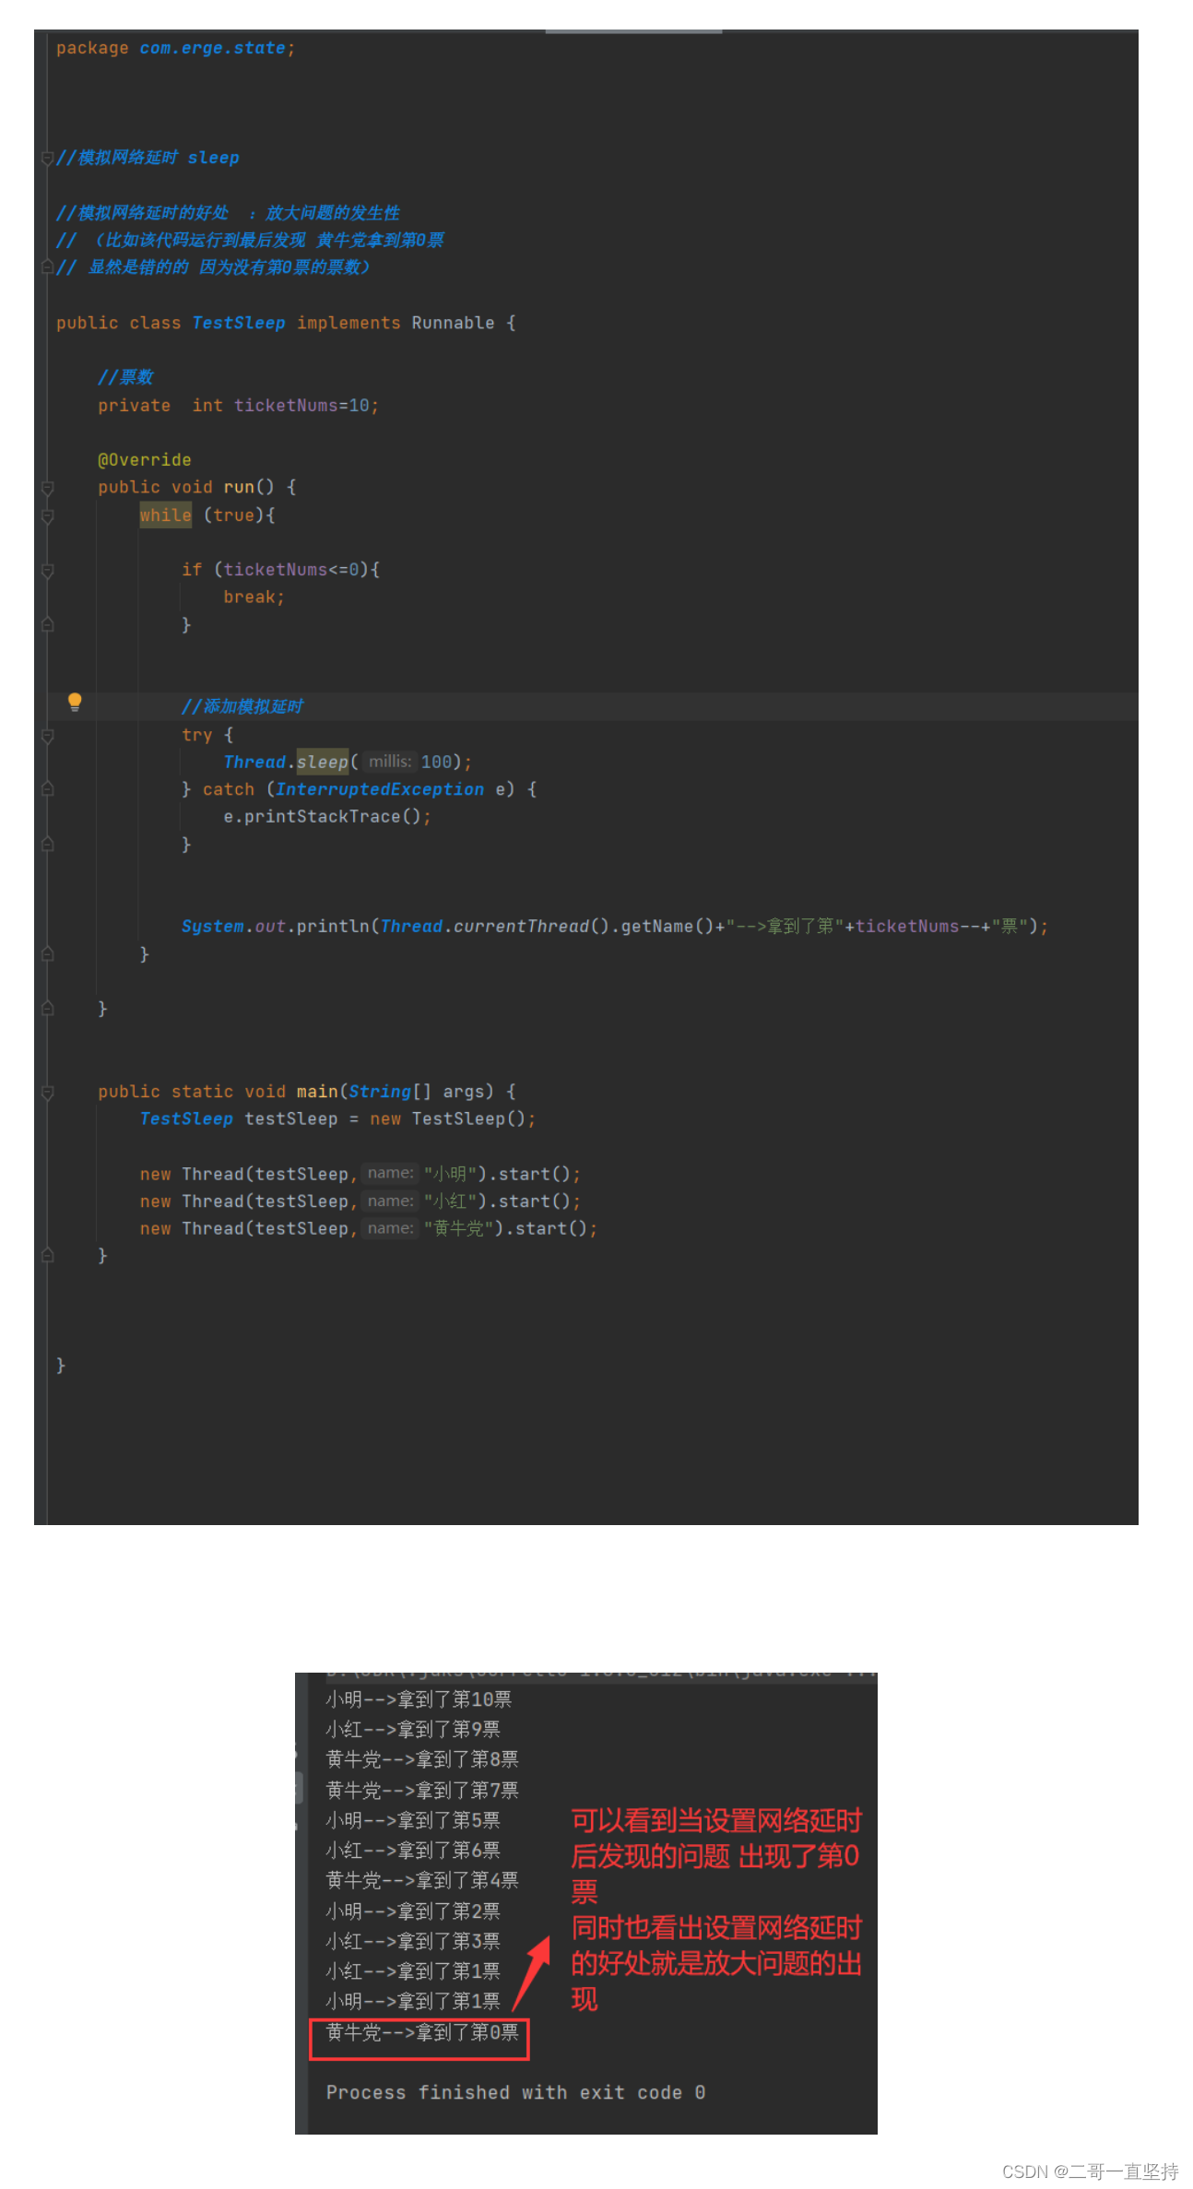
Task: Click String[] args in main signature
Action: [x=417, y=1092]
